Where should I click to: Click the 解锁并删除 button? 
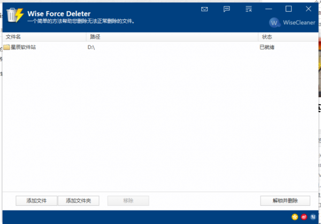tap(285, 200)
